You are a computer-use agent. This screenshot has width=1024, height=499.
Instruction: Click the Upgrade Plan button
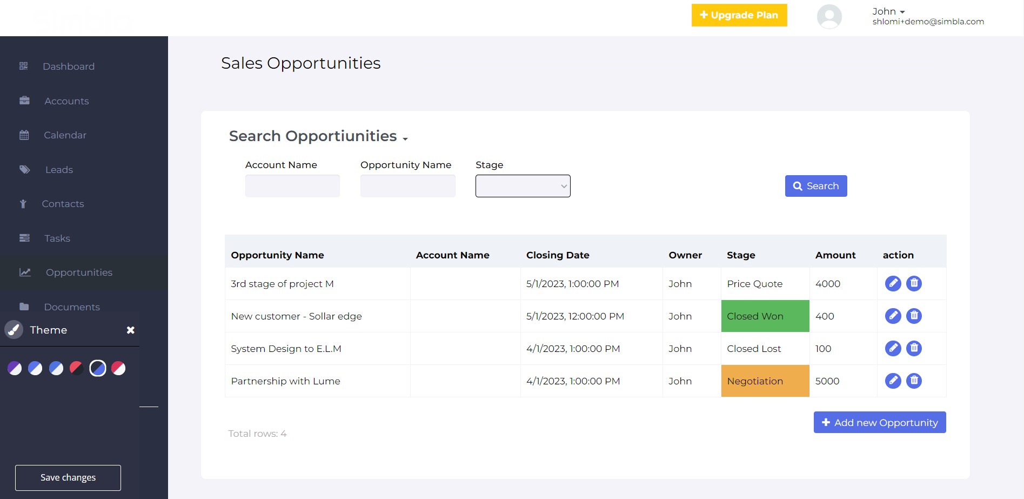pyautogui.click(x=739, y=15)
